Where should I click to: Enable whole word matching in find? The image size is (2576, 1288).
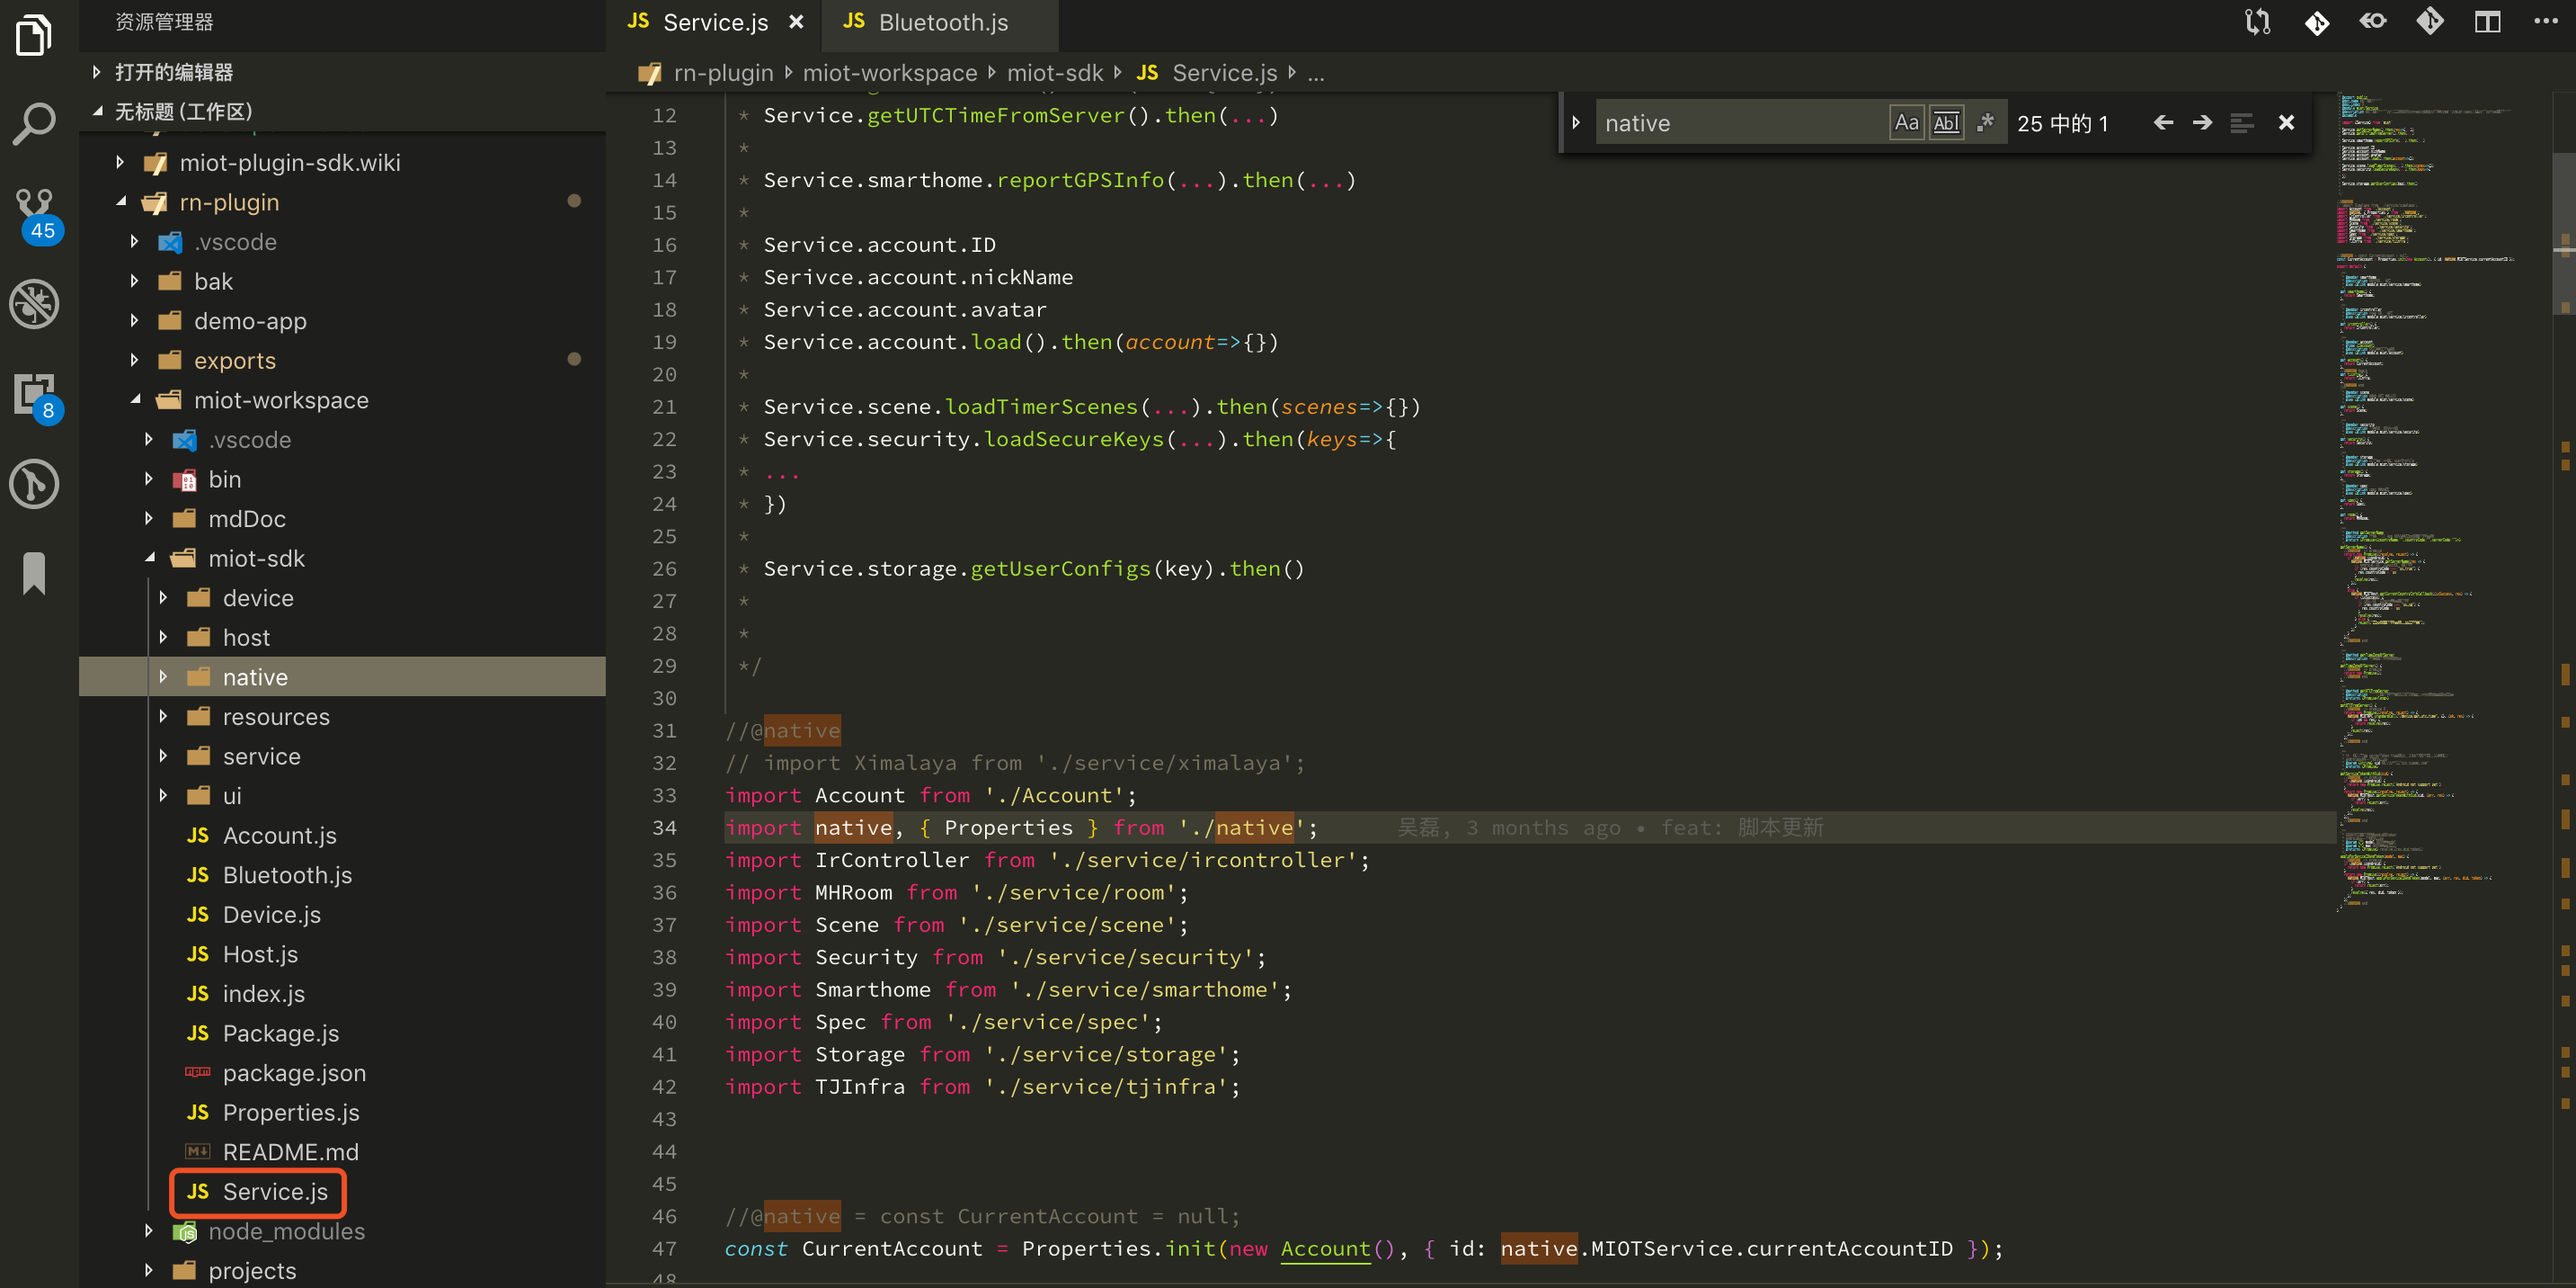click(1947, 122)
